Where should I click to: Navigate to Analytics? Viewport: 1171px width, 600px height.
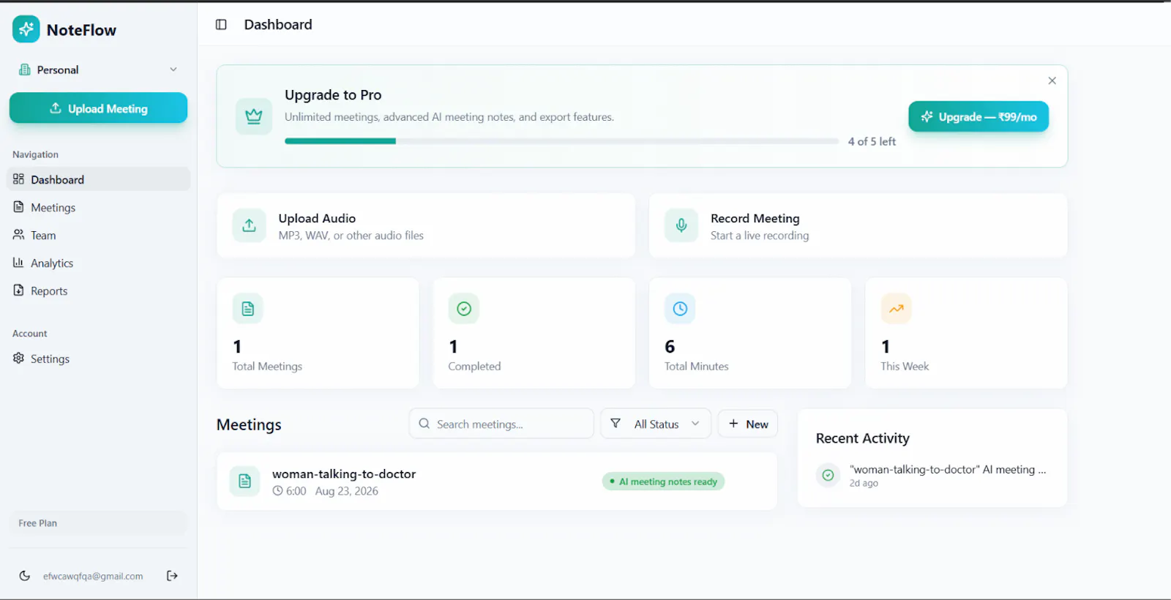click(x=98, y=263)
